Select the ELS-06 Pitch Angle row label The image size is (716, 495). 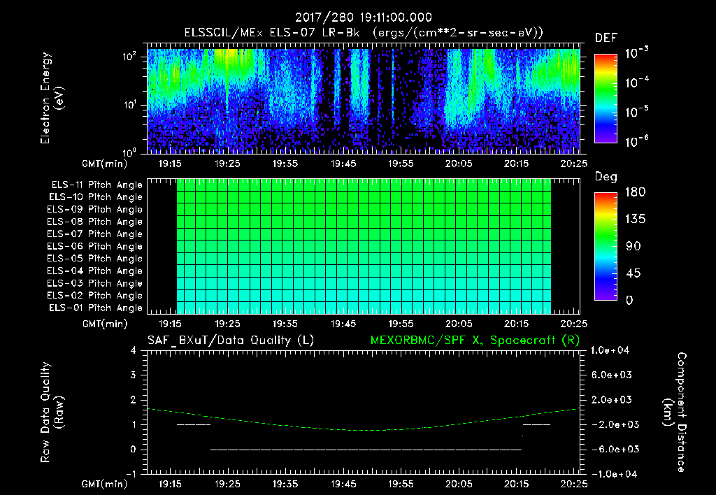[95, 246]
